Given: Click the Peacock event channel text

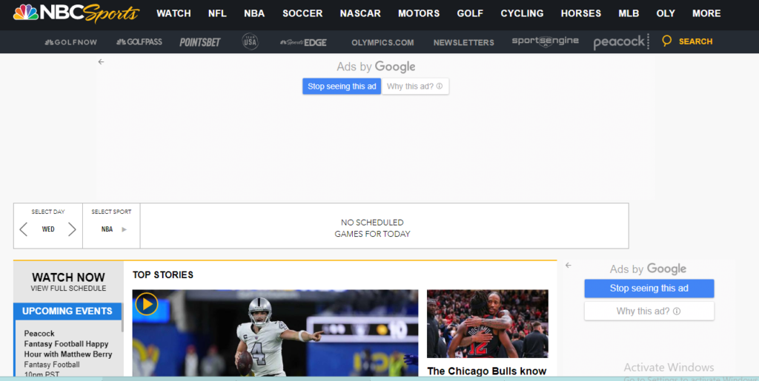Looking at the screenshot, I should click(39, 334).
